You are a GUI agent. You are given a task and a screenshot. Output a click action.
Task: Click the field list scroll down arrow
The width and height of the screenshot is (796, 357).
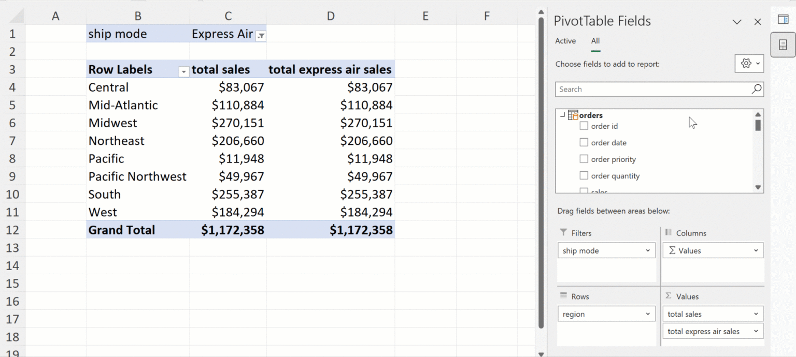tap(758, 187)
